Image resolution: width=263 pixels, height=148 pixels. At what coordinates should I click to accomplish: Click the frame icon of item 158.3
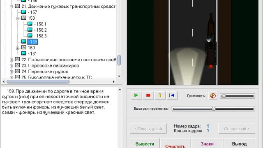pyautogui.click(x=30, y=36)
